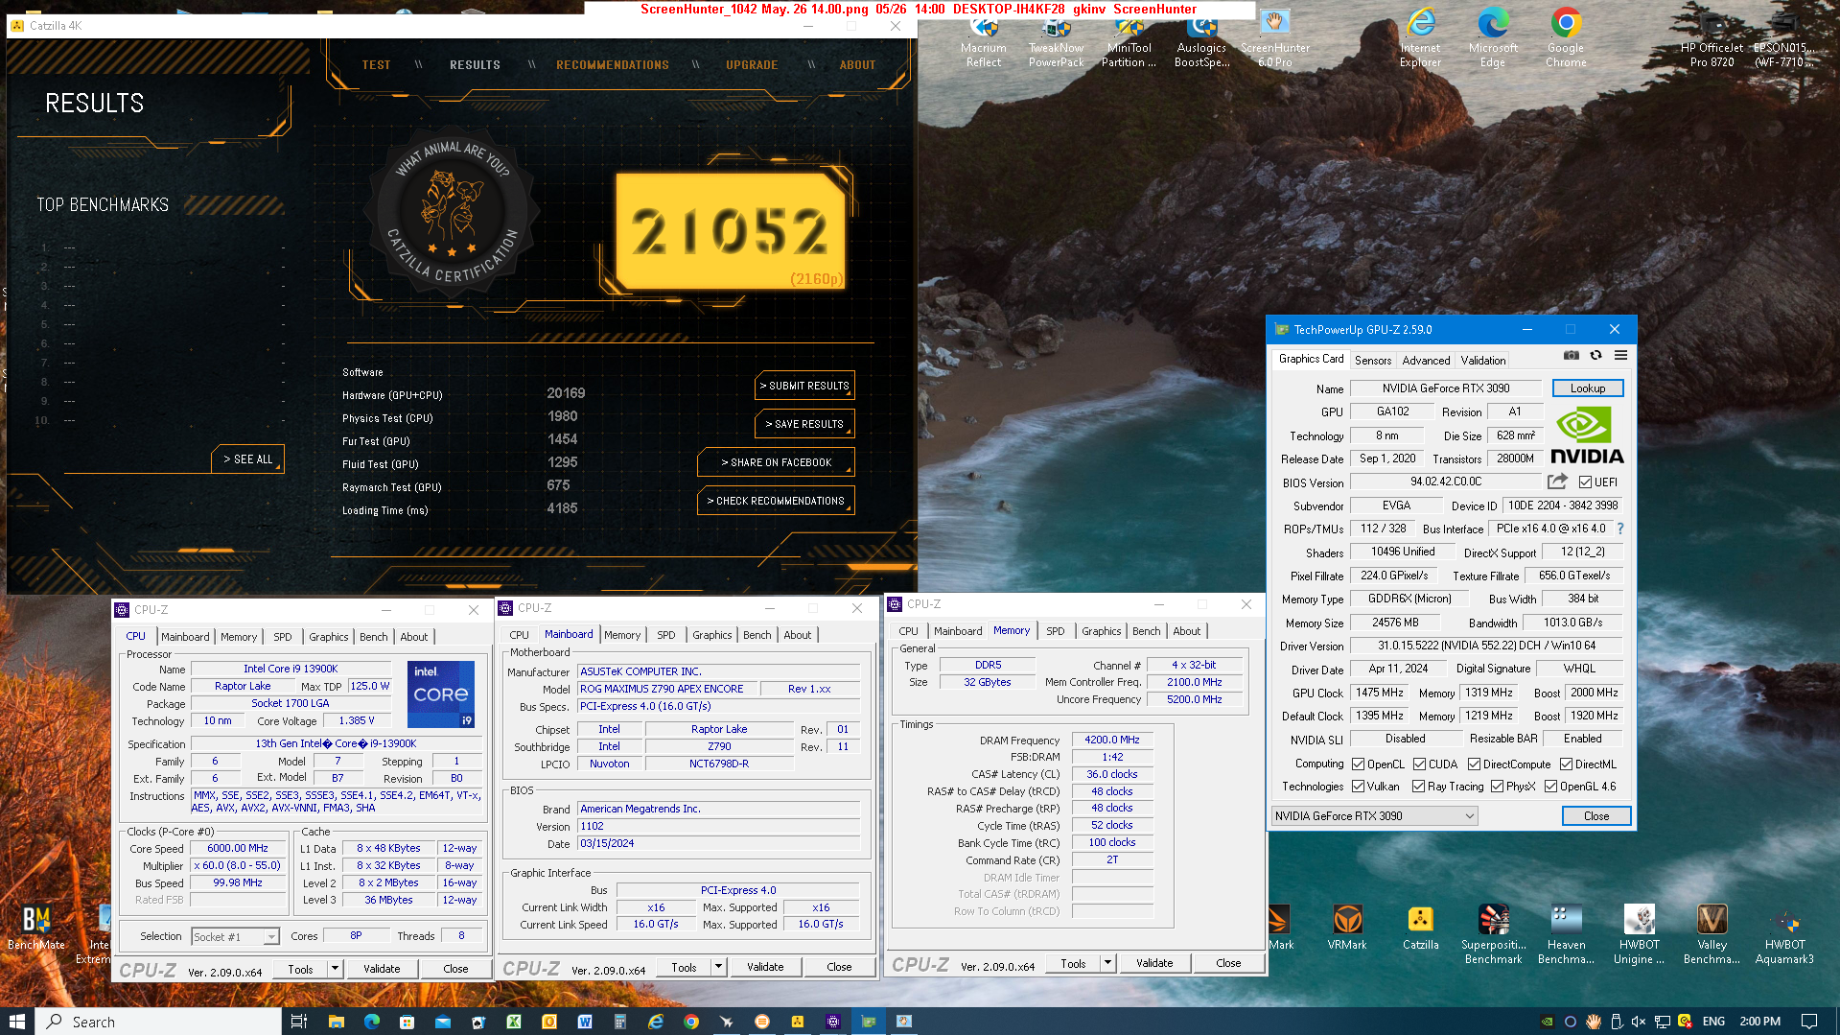Switch to Advanced tab in GPU-Z
The image size is (1840, 1035).
[x=1426, y=360]
